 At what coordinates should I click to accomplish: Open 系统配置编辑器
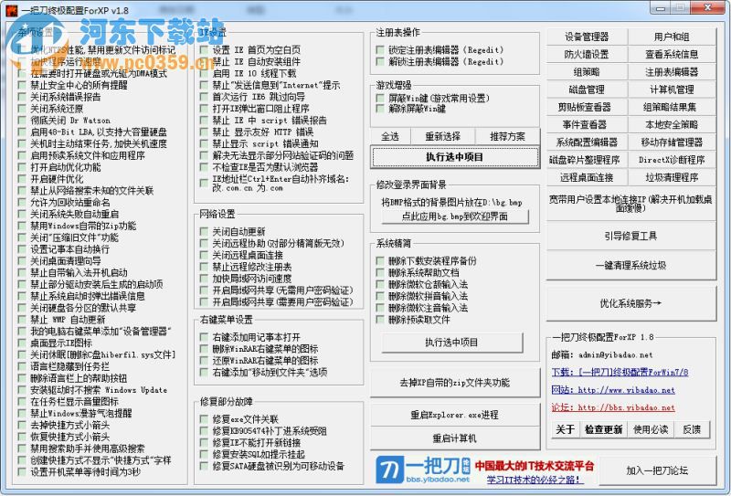(587, 142)
